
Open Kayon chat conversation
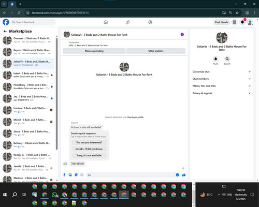[x=27, y=52]
